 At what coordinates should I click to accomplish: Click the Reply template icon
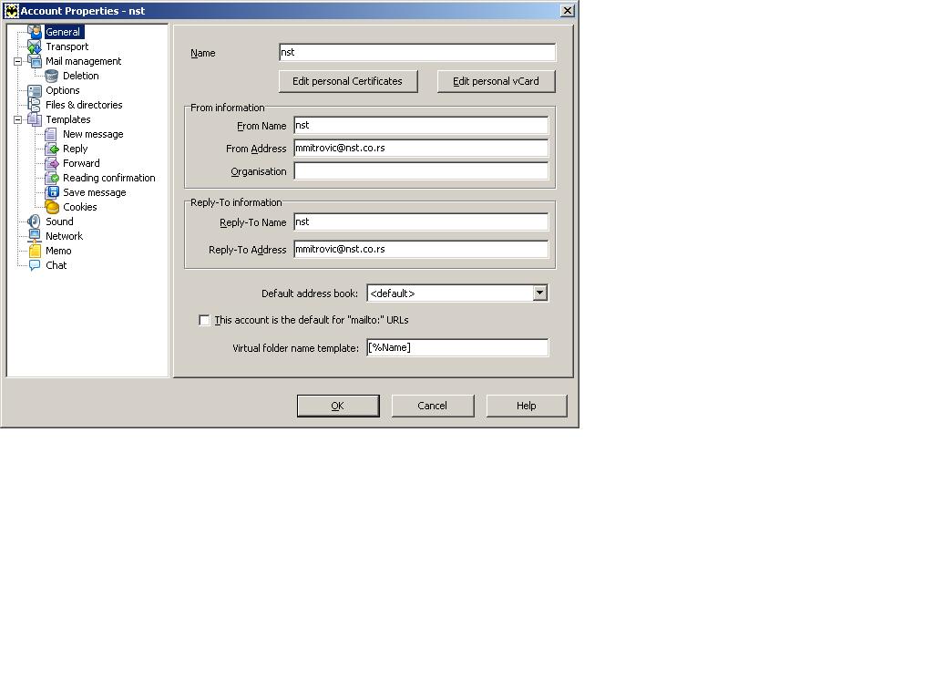coord(52,149)
